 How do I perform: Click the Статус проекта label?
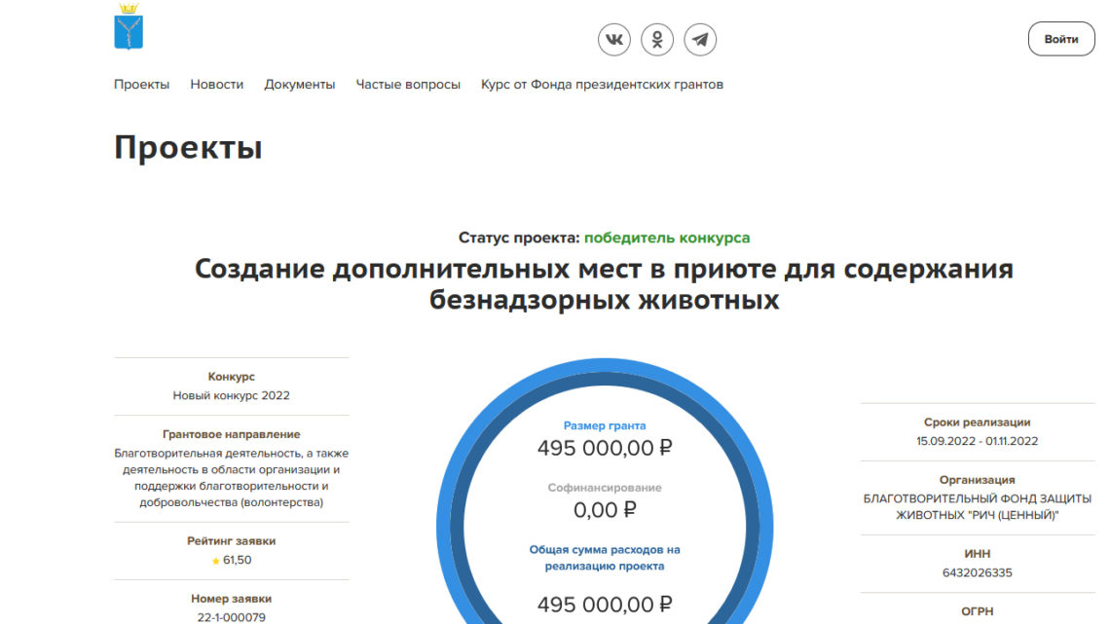click(519, 238)
